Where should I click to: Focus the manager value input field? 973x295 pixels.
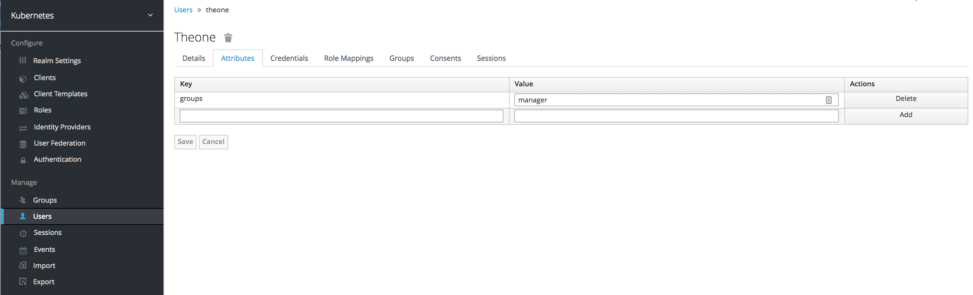[676, 100]
